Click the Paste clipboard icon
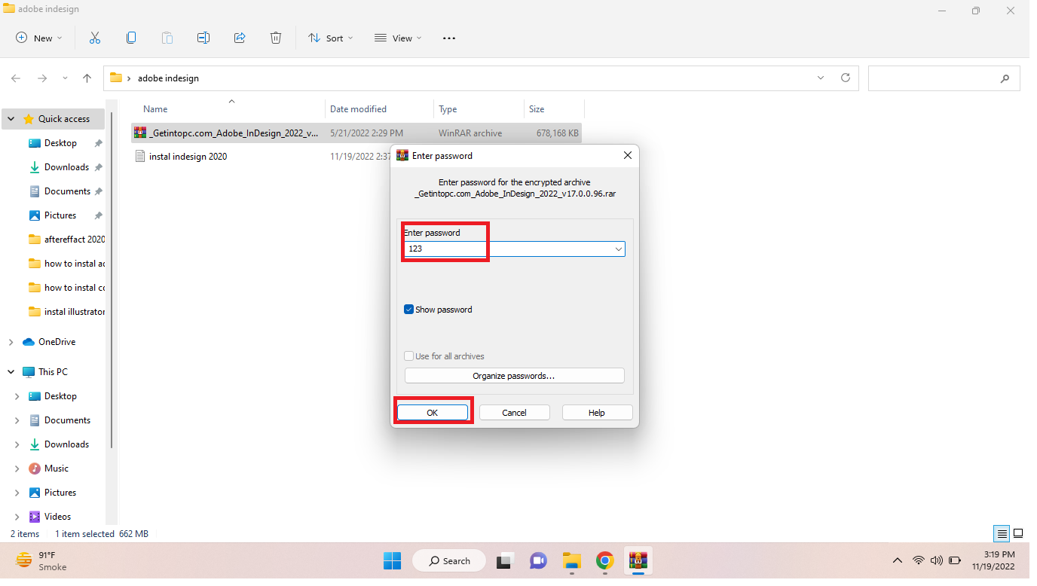 (167, 38)
